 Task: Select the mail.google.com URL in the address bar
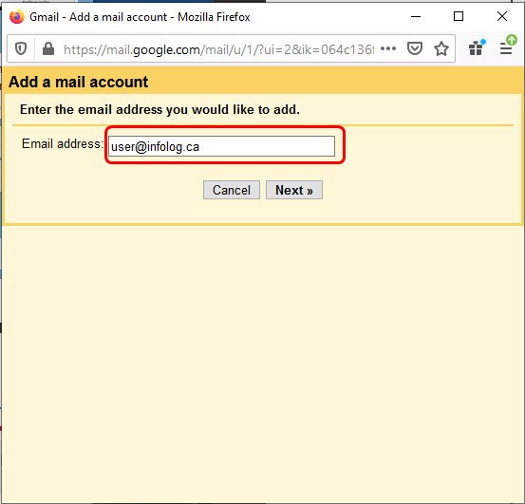[218, 49]
